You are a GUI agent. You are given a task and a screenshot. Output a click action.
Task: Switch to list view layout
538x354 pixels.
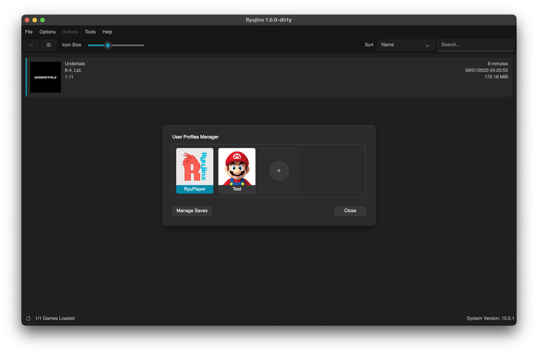[x=31, y=45]
